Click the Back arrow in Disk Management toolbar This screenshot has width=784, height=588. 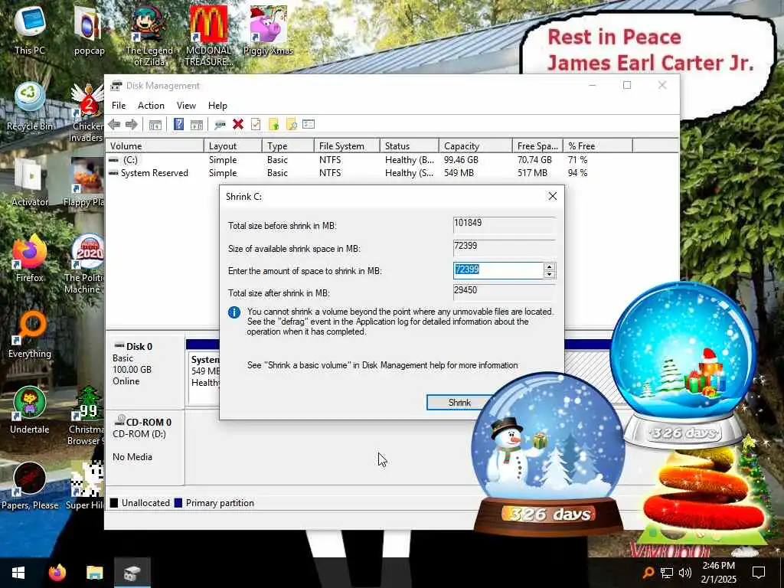(114, 125)
